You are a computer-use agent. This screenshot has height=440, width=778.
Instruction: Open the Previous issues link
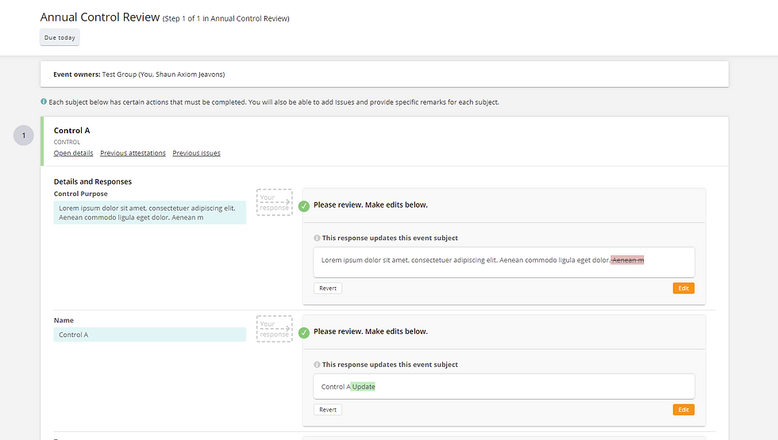click(197, 153)
